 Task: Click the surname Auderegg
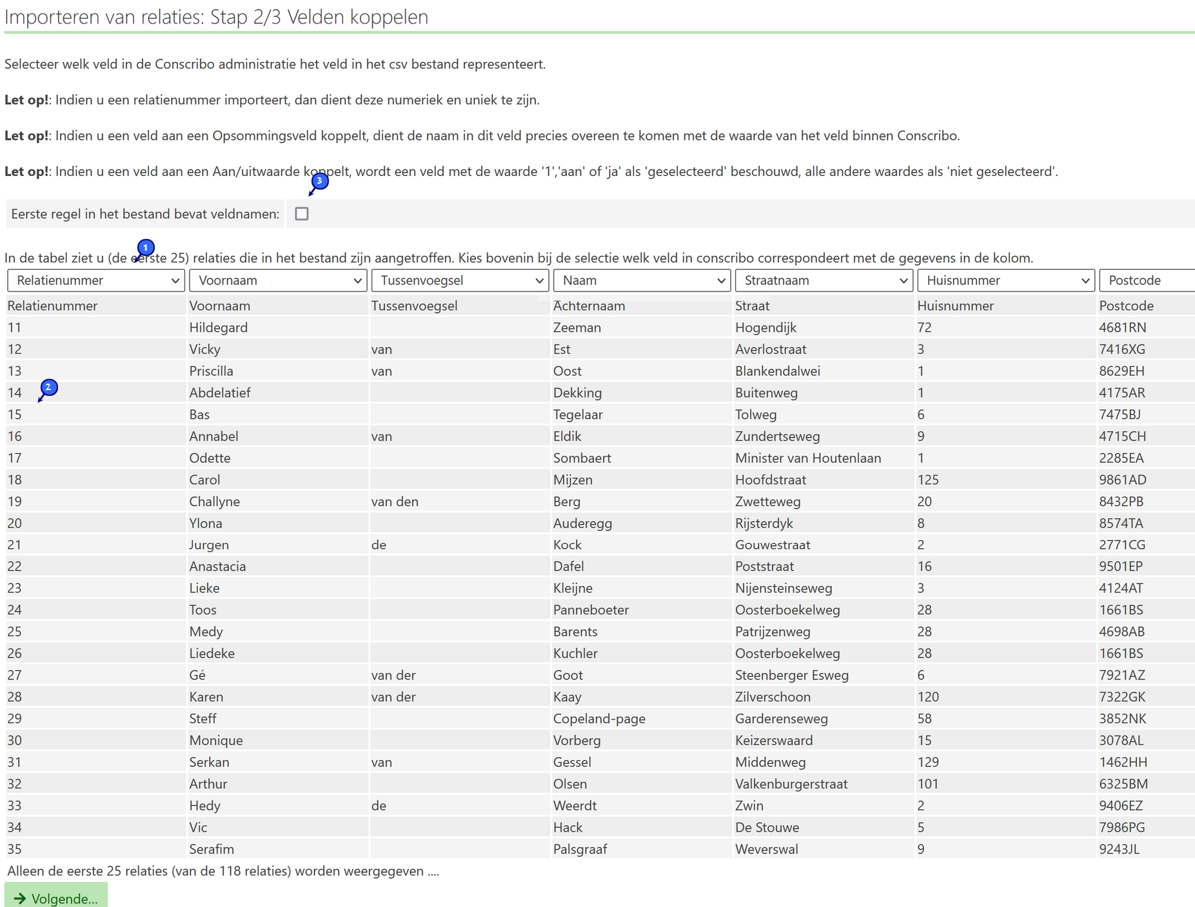point(582,523)
